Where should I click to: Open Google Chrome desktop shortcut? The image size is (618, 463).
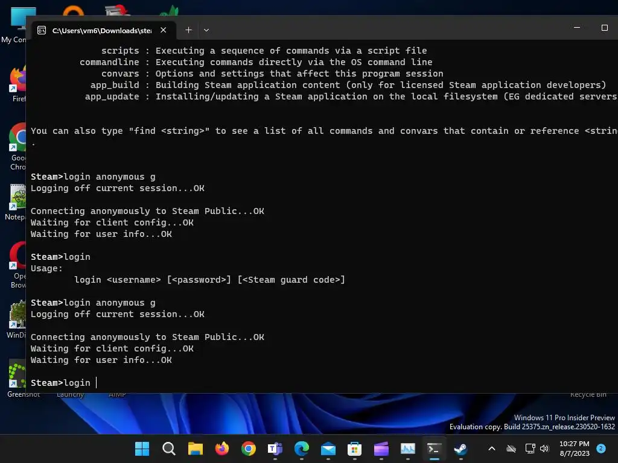click(x=18, y=146)
